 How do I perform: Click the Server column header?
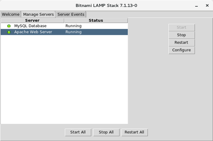[x=32, y=21]
